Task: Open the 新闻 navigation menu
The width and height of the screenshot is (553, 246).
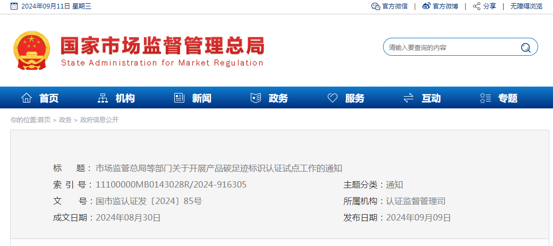Action: (x=202, y=98)
